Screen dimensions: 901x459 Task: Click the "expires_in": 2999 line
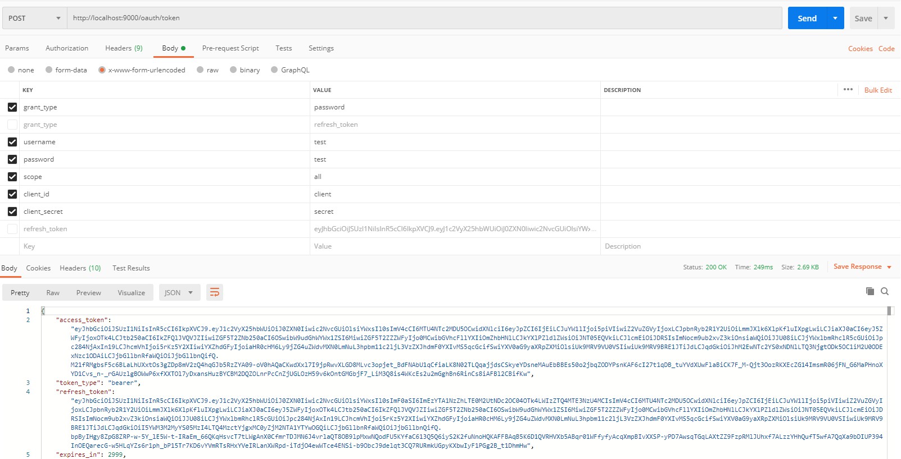coord(91,455)
